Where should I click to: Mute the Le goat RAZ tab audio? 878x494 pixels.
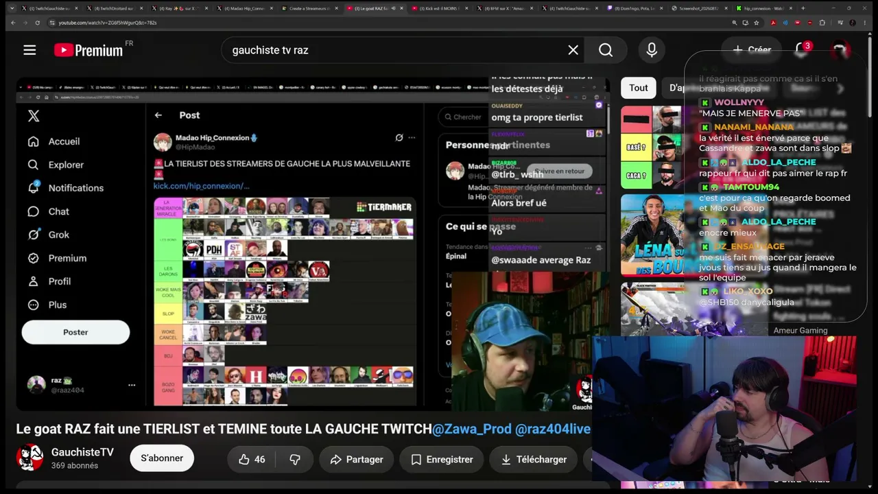[x=393, y=8]
